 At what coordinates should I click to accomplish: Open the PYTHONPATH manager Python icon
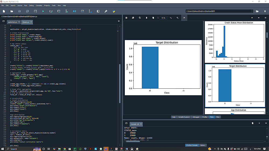coord(114,11)
